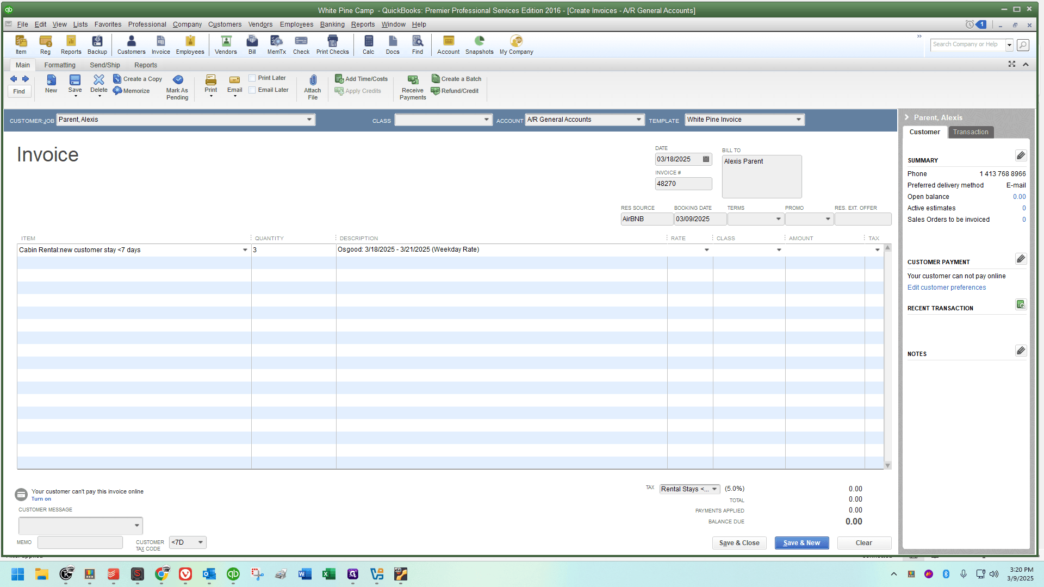Click the Check toolbar icon

301,45
